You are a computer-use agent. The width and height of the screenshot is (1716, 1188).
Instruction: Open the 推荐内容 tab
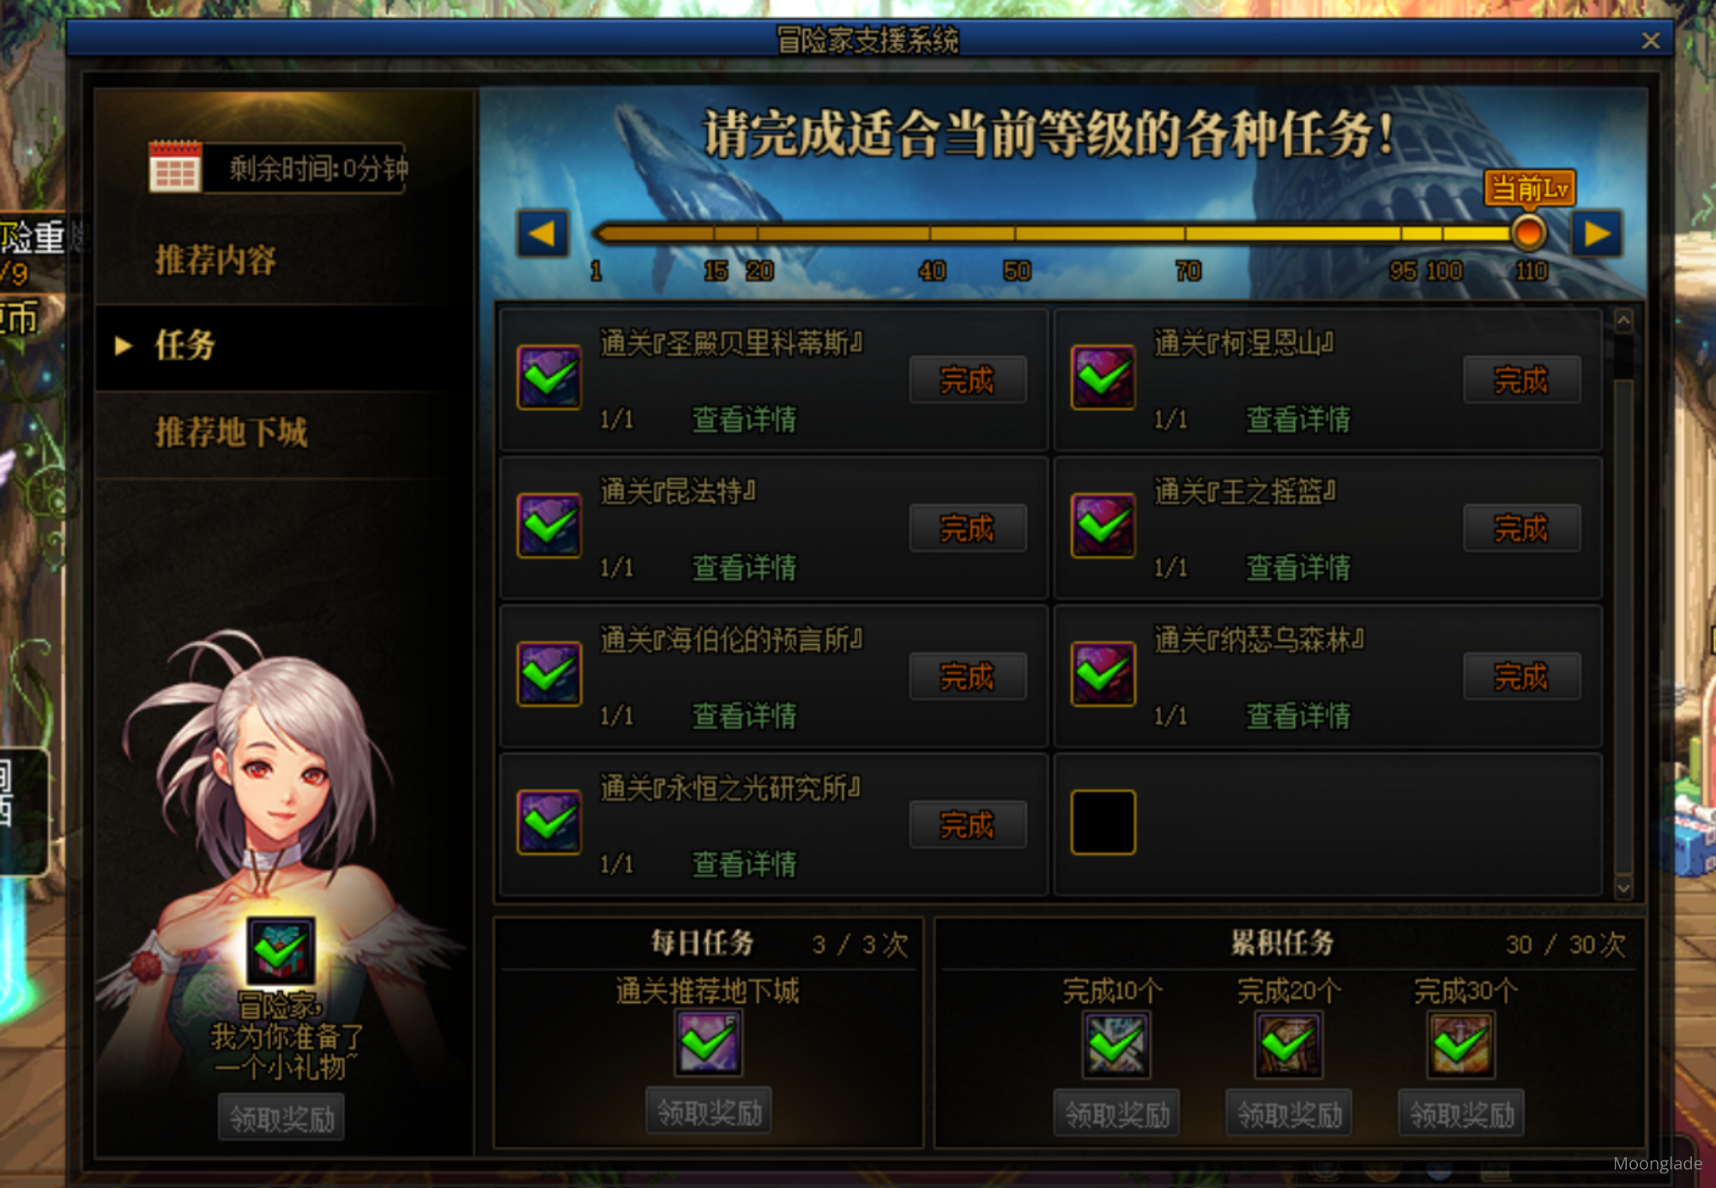(216, 259)
